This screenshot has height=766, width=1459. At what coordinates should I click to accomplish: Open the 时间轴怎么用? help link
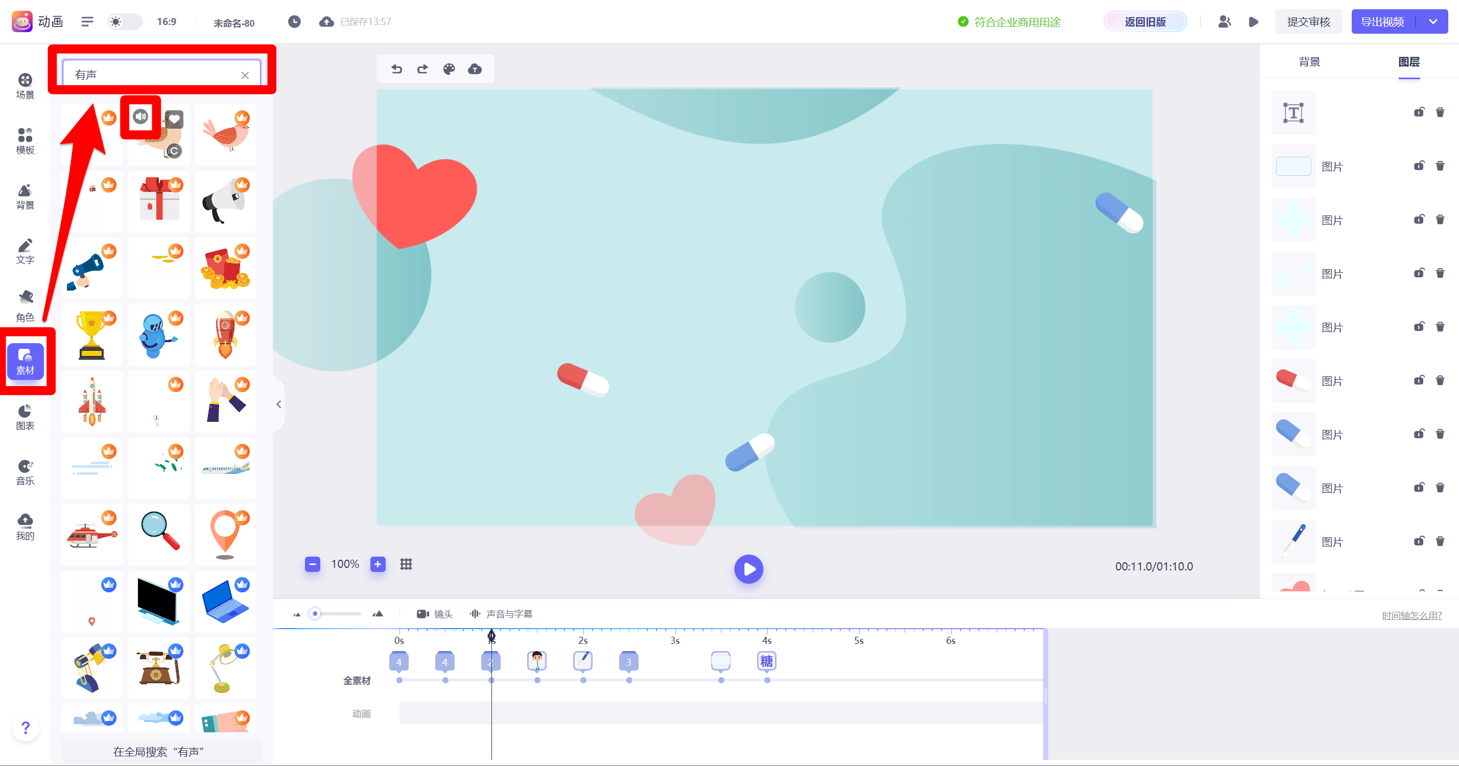tap(1411, 615)
